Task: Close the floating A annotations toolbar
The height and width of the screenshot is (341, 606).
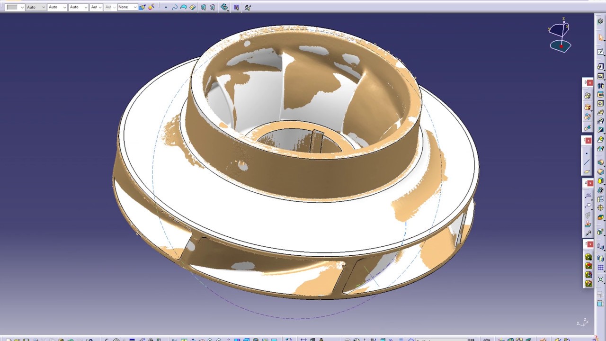Action: 590,183
